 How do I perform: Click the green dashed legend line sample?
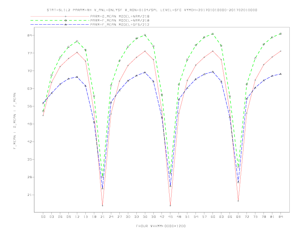60,20
